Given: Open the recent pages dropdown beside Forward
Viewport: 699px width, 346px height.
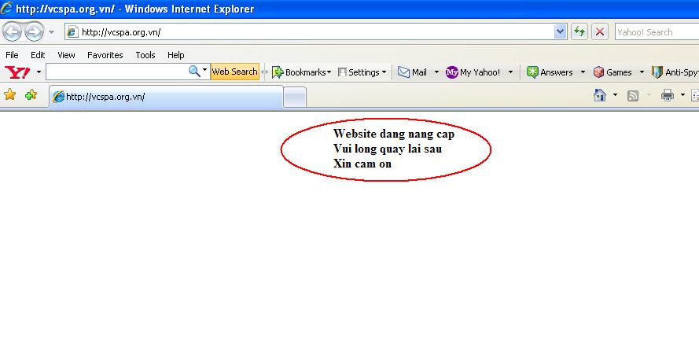Looking at the screenshot, I should click(x=51, y=32).
